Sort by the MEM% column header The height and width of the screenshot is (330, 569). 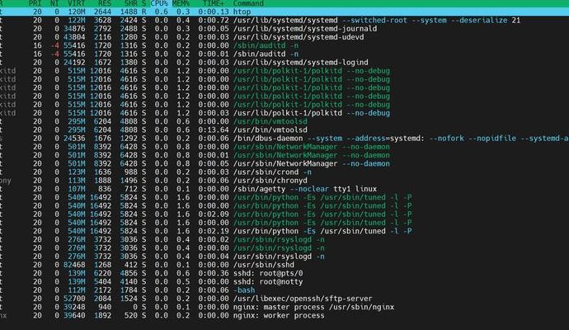181,3
